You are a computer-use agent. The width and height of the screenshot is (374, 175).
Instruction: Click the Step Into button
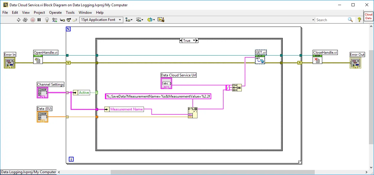pos(62,20)
